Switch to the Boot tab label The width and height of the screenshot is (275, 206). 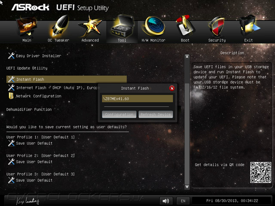click(185, 40)
